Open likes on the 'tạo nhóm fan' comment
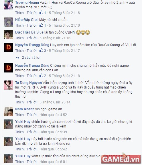This screenshot has width=142, height=165. pos(43,50)
